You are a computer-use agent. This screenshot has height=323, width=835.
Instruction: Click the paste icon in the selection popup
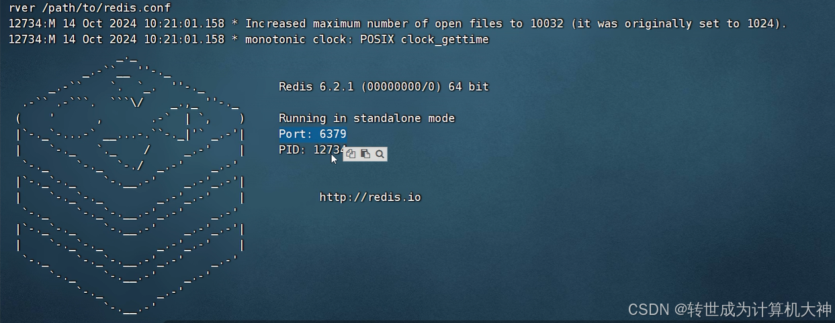pos(365,154)
